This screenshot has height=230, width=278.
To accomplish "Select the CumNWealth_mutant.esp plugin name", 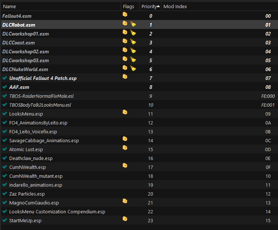I will pos(36,176).
